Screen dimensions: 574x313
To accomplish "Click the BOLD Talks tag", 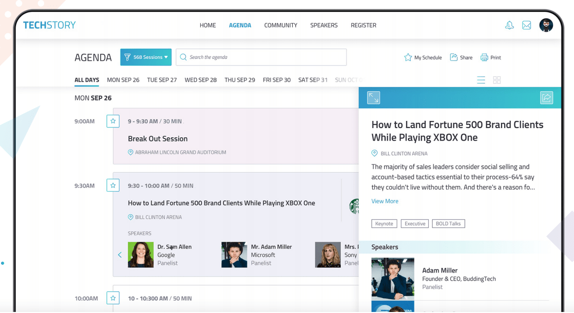I will 448,223.
